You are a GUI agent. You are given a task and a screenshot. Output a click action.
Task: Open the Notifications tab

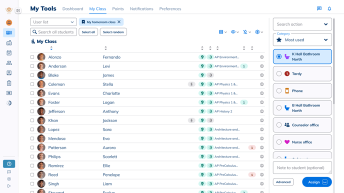(x=141, y=9)
